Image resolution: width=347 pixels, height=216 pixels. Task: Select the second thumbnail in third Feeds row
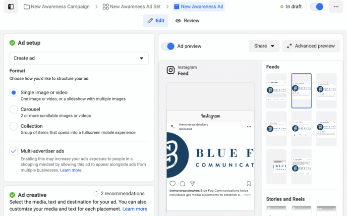point(301,166)
